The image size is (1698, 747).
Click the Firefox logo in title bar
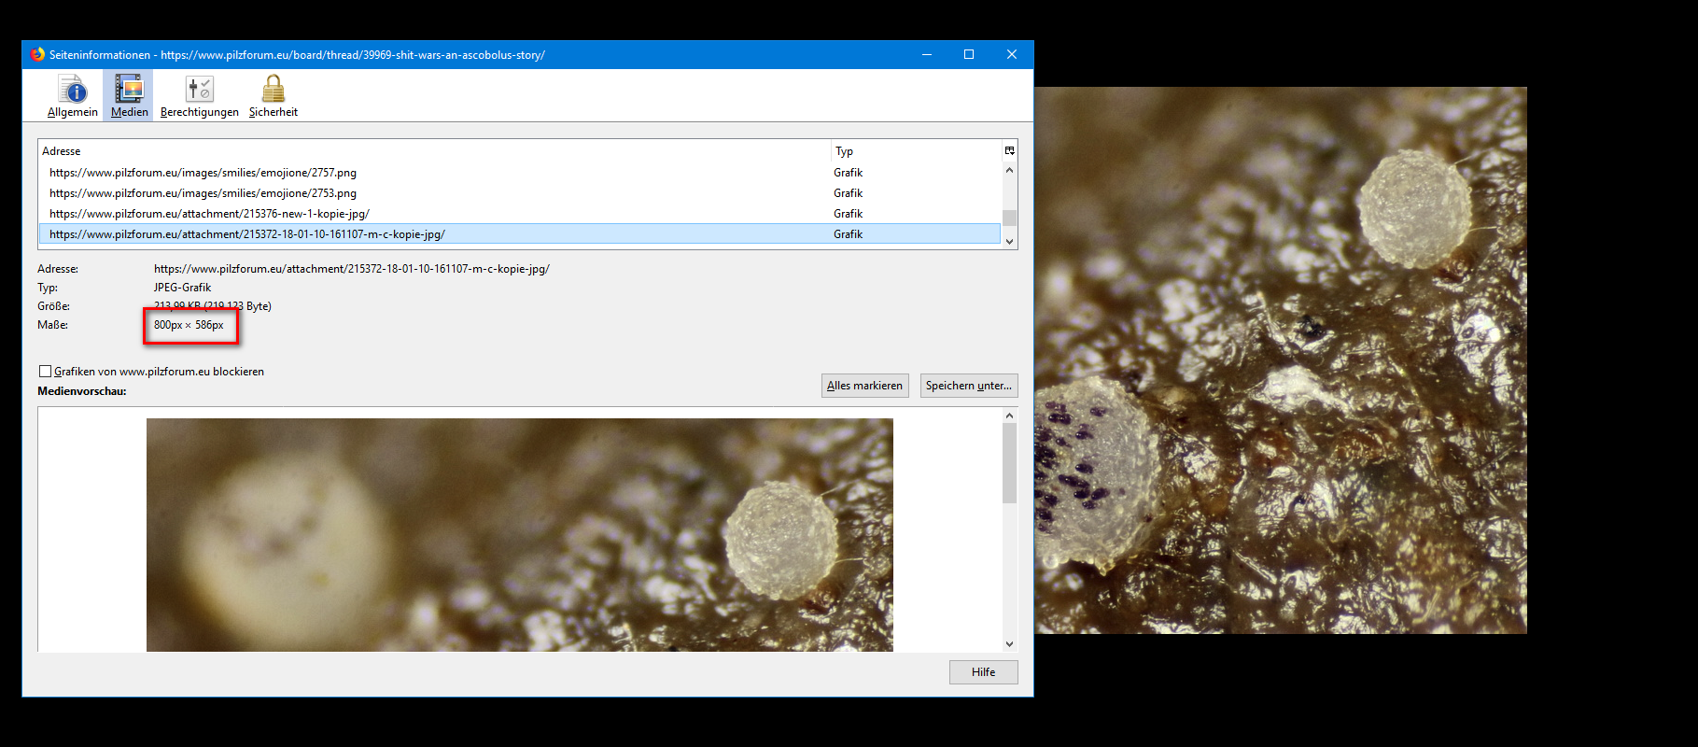point(37,54)
